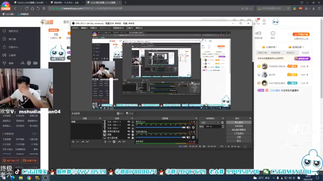Viewport: 323px width, 181px height.
Task: Open the OBS 场景集合(S) menu
Action: click(x=118, y=28)
